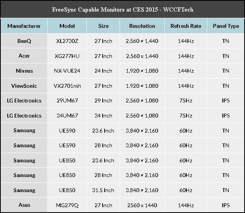Click the 75Hz cell for 29UM67
Screen dimensions: 245x213
click(x=186, y=101)
